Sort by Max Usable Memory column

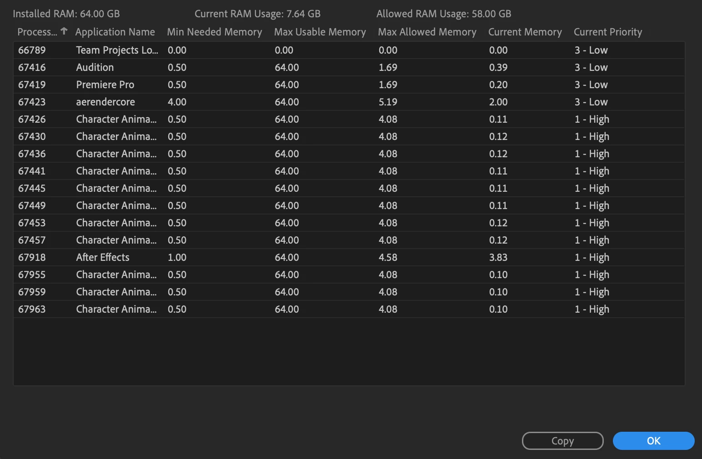320,32
